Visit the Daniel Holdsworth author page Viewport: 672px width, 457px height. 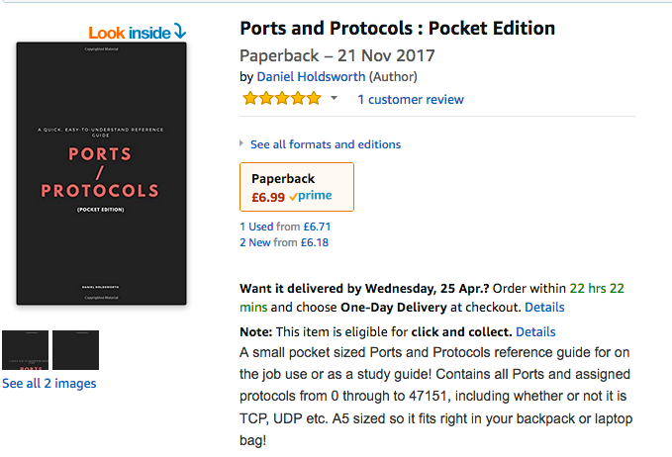tap(311, 76)
